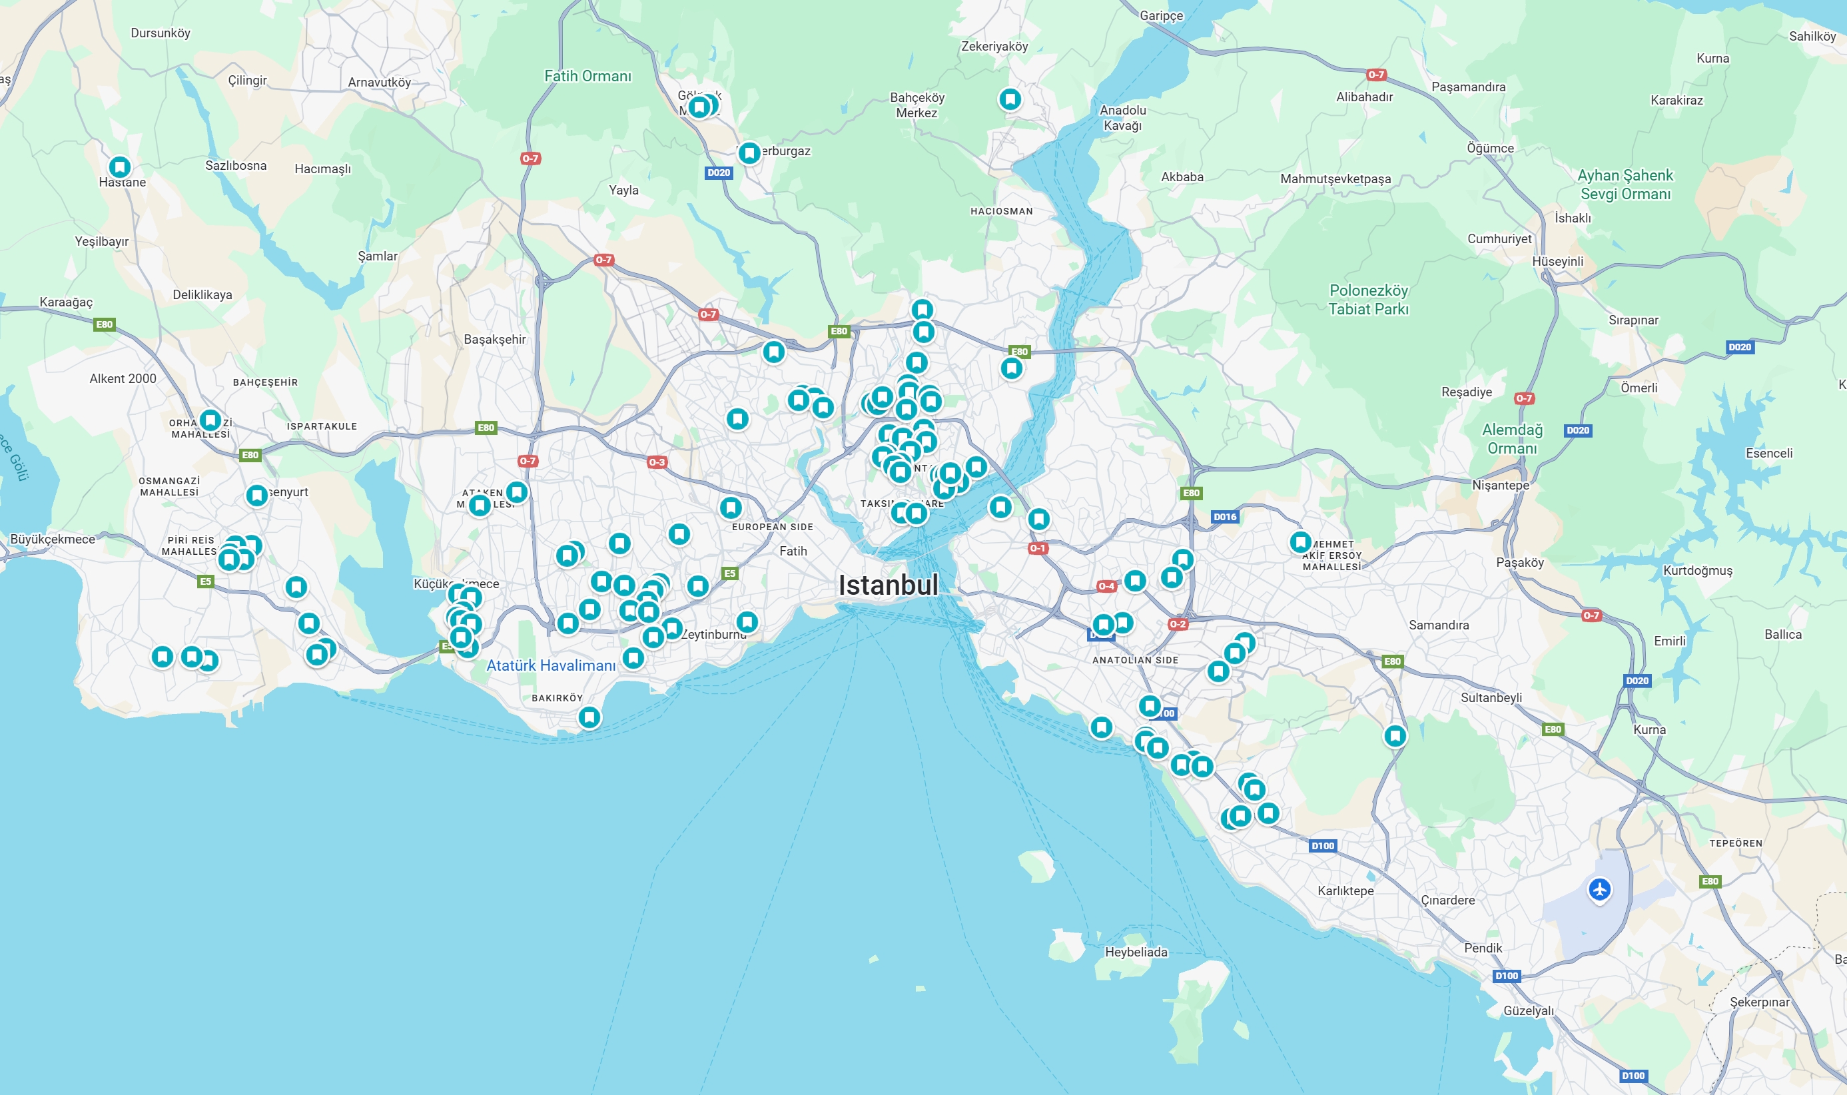Image resolution: width=1847 pixels, height=1095 pixels.
Task: Select the saved marker on Bakırköy coast
Action: click(x=589, y=717)
